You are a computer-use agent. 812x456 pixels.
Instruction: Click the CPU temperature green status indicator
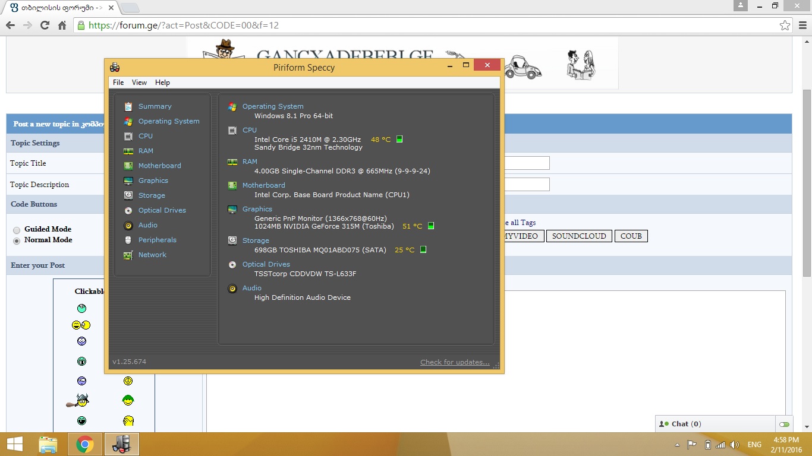tap(399, 140)
